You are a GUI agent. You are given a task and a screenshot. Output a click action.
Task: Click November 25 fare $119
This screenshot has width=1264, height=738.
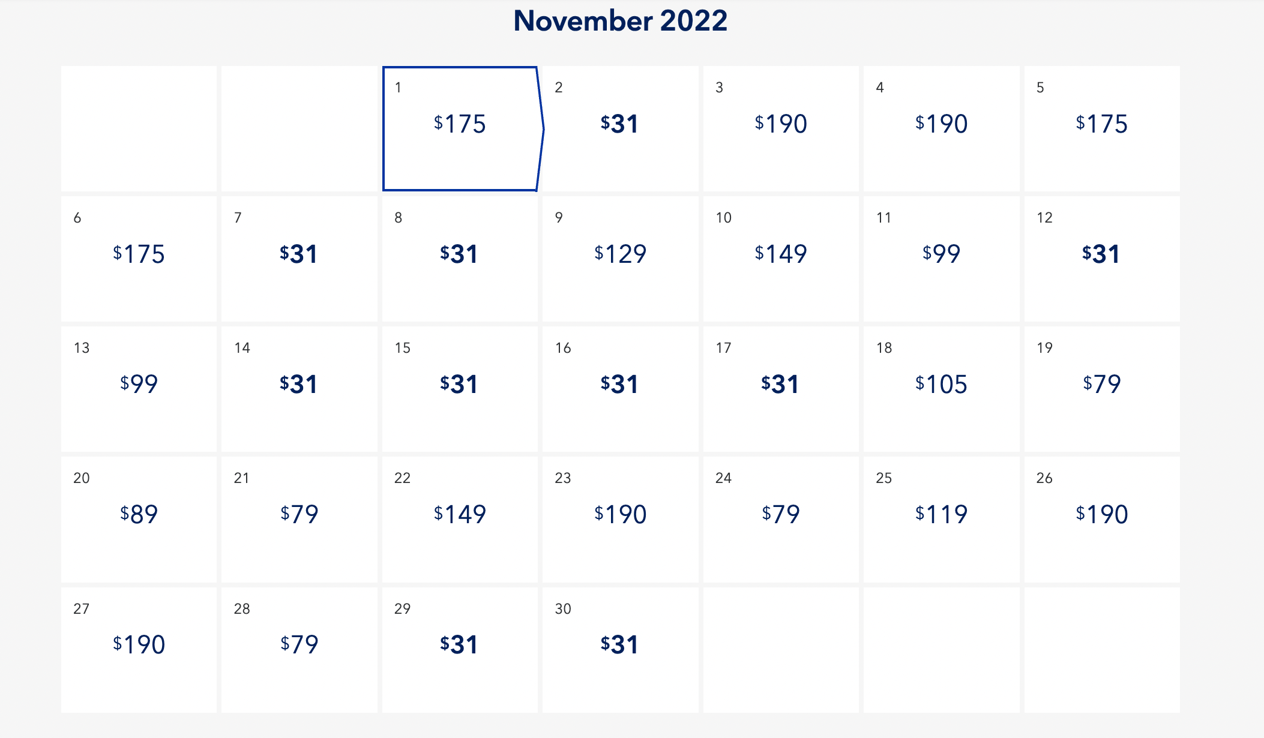point(941,519)
